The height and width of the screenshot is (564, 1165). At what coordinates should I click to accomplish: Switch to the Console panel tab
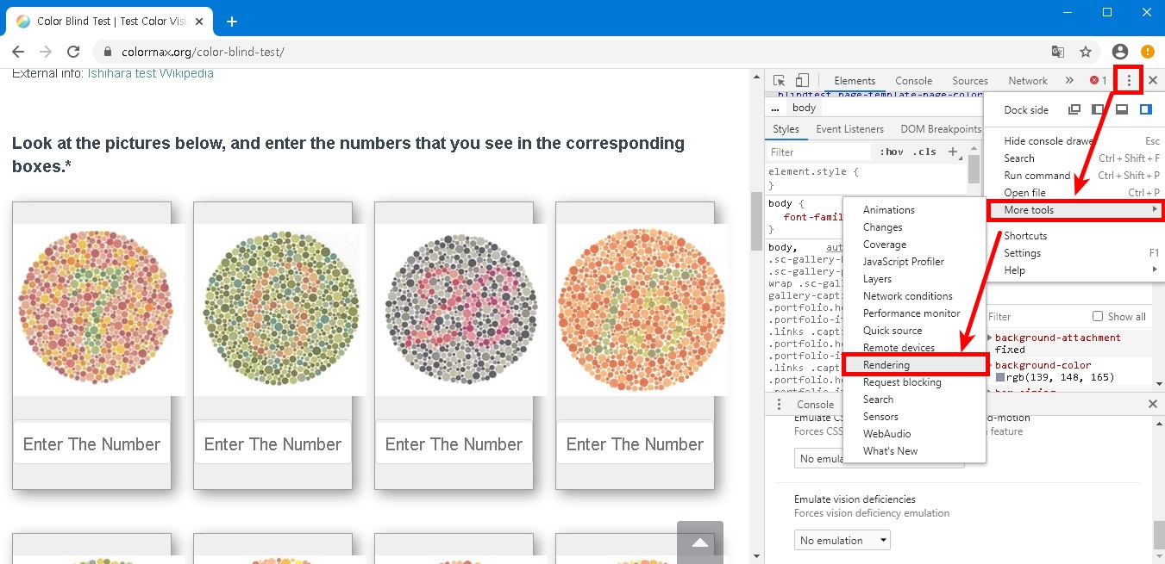click(913, 80)
